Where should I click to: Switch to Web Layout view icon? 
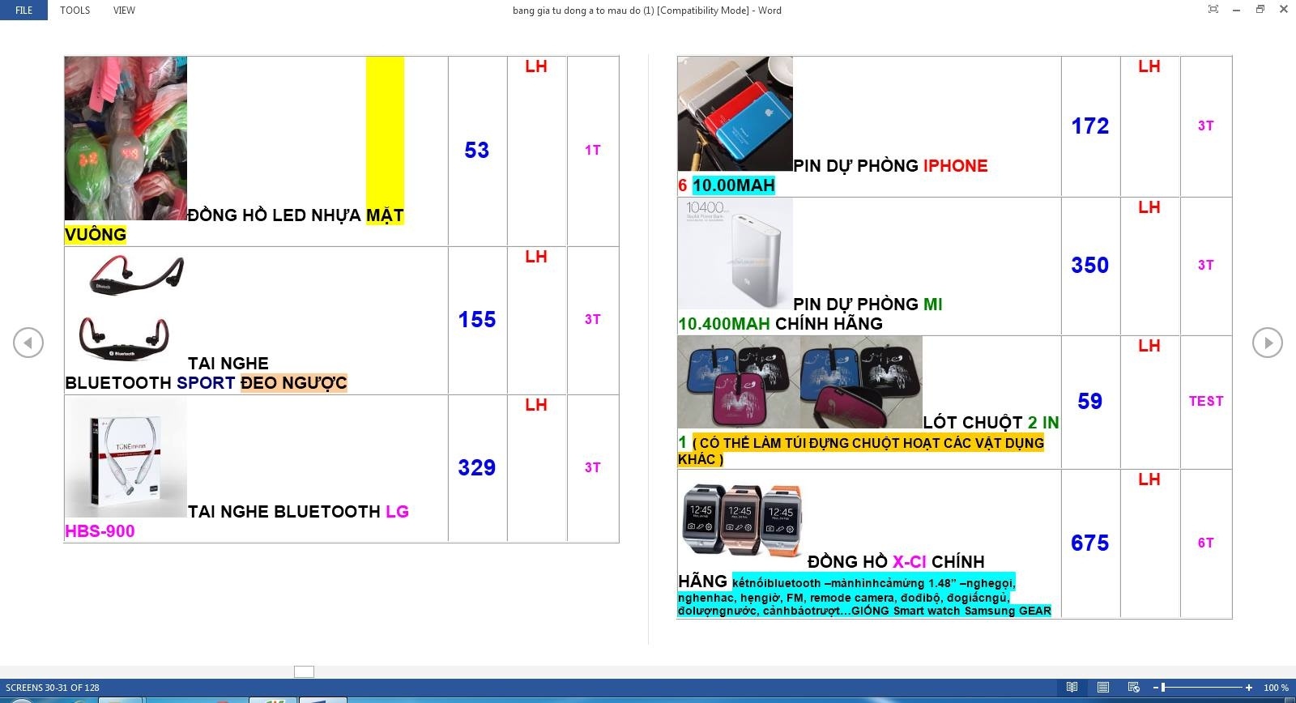click(x=1134, y=688)
